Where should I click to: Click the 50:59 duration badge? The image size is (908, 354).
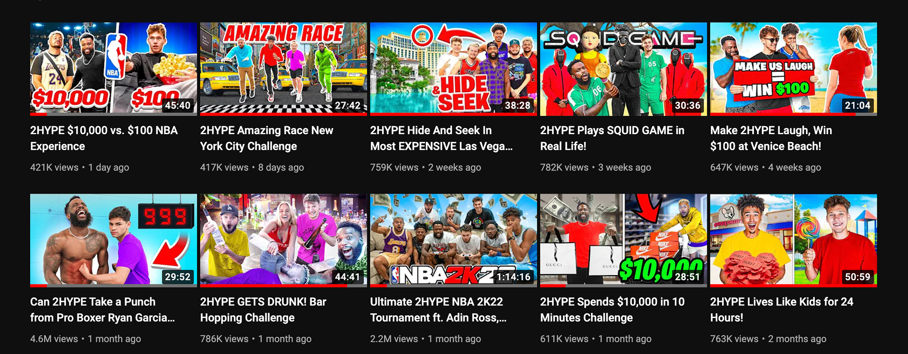coord(857,277)
